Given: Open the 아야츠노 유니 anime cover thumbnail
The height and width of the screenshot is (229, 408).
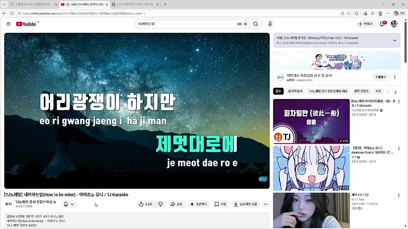Looking at the screenshot, I should coord(311,168).
